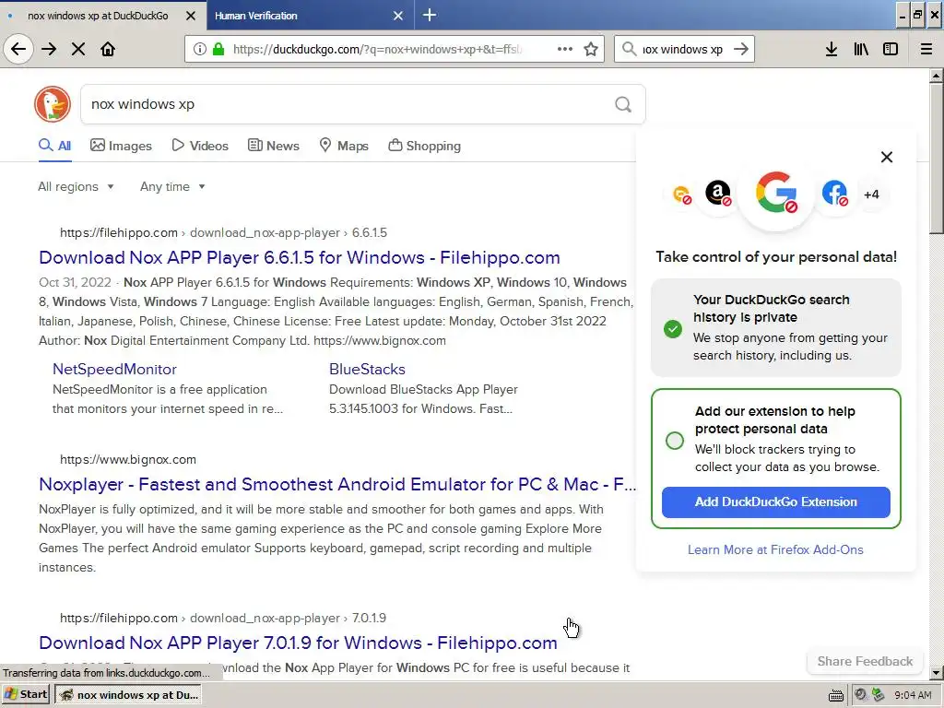
Task: Dismiss the personal data promo panel
Action: coord(887,157)
